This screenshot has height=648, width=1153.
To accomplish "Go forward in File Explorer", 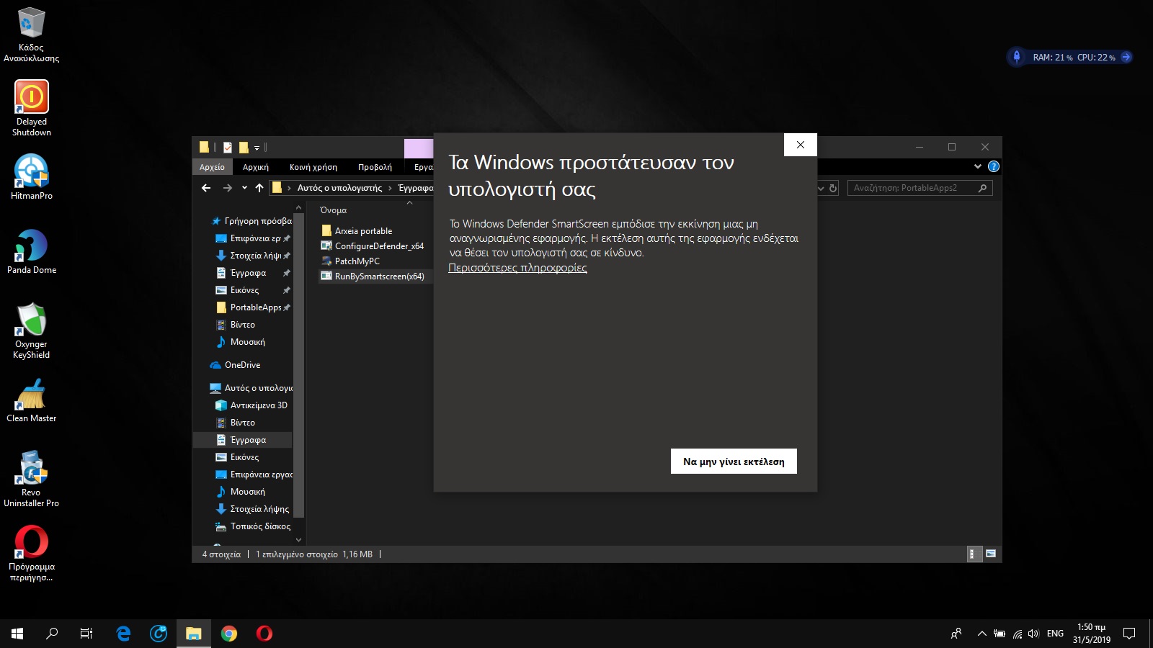I will coord(228,188).
